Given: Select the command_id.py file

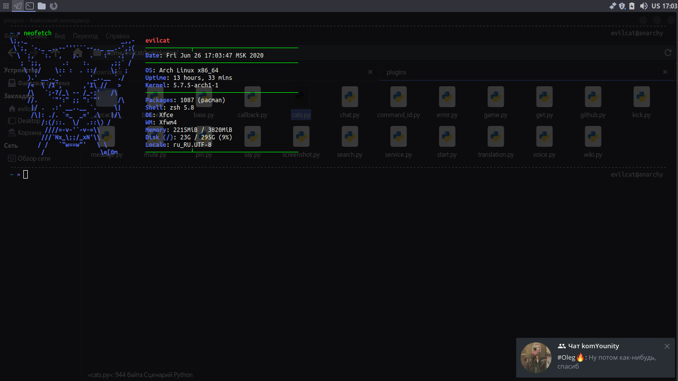Looking at the screenshot, I should (398, 103).
